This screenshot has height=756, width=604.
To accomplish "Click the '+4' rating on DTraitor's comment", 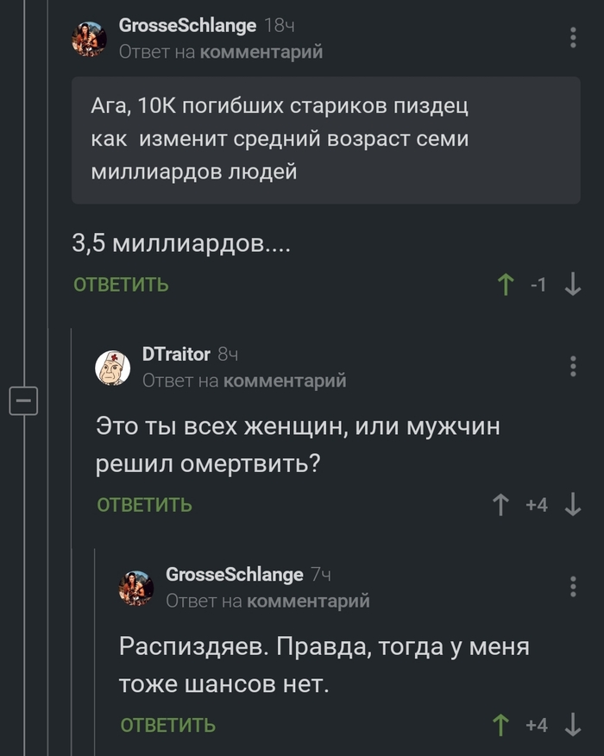I will click(x=535, y=505).
